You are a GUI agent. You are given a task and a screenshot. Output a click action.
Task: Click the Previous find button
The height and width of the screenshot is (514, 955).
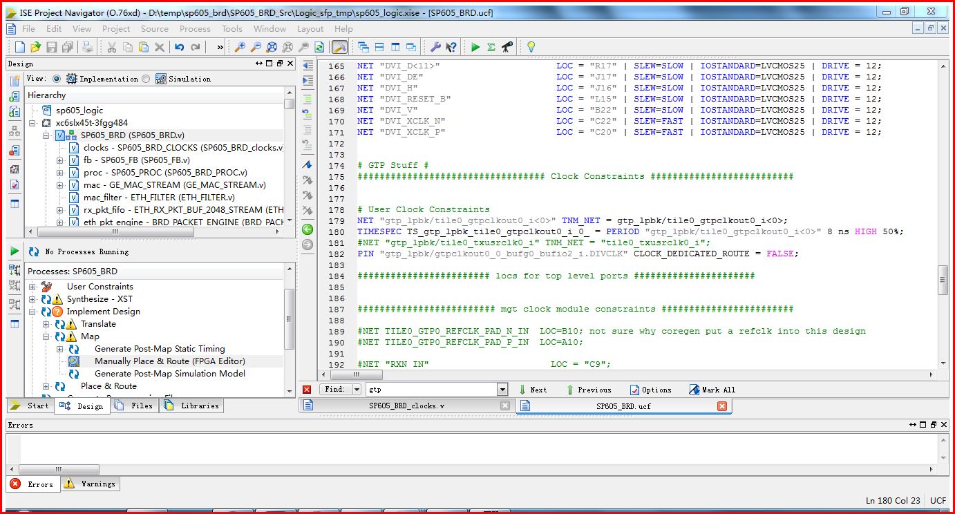[x=588, y=390]
